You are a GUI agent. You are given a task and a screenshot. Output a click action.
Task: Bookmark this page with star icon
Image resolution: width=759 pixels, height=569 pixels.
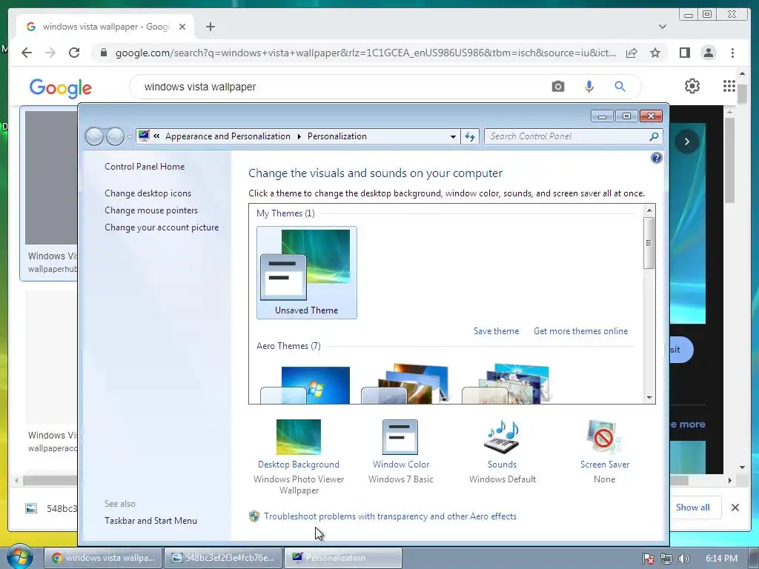tap(655, 53)
